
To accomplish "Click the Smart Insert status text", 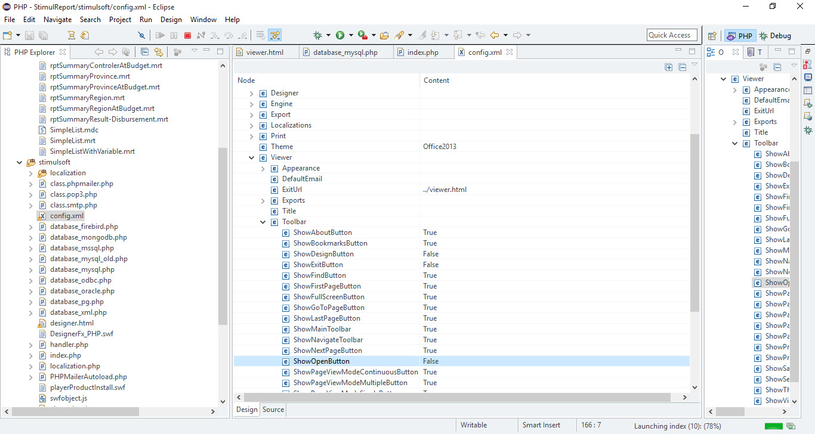I will pos(541,425).
